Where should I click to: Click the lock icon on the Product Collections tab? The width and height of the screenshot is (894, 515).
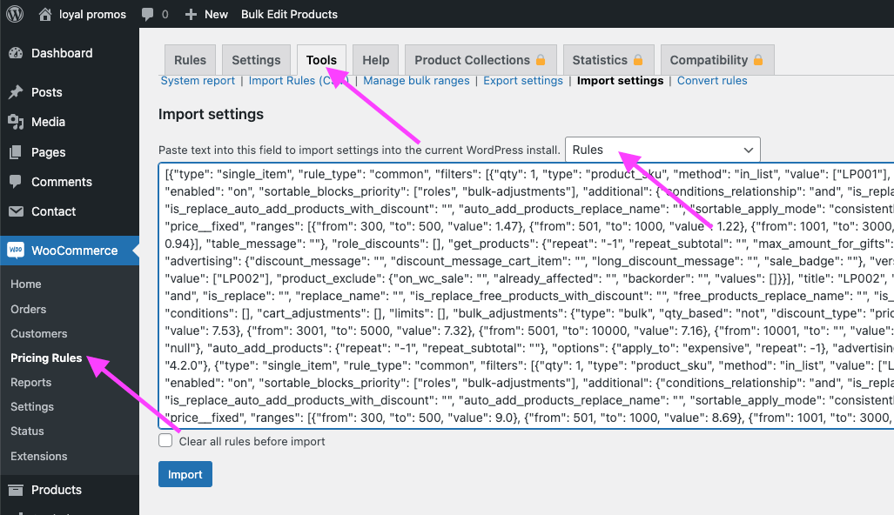[x=541, y=59]
